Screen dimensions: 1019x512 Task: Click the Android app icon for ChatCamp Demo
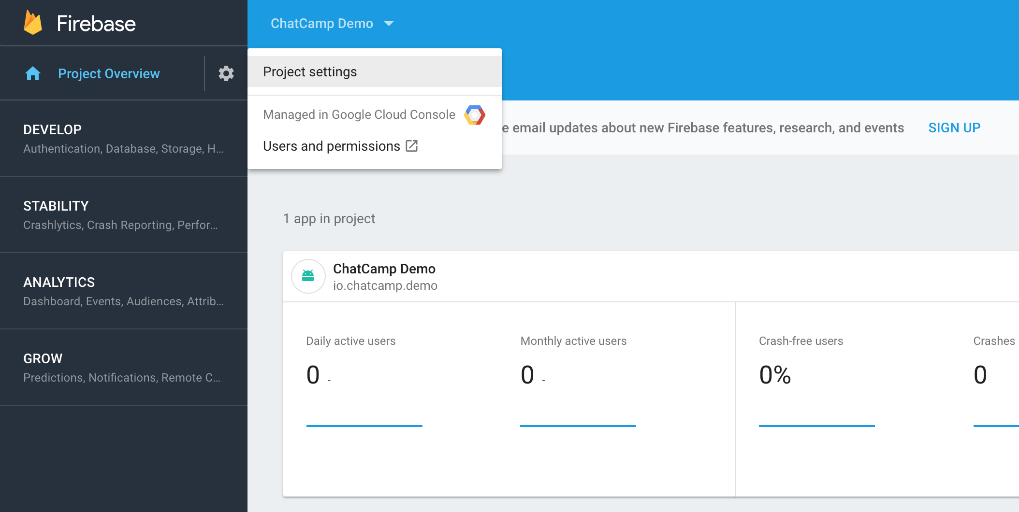click(308, 276)
